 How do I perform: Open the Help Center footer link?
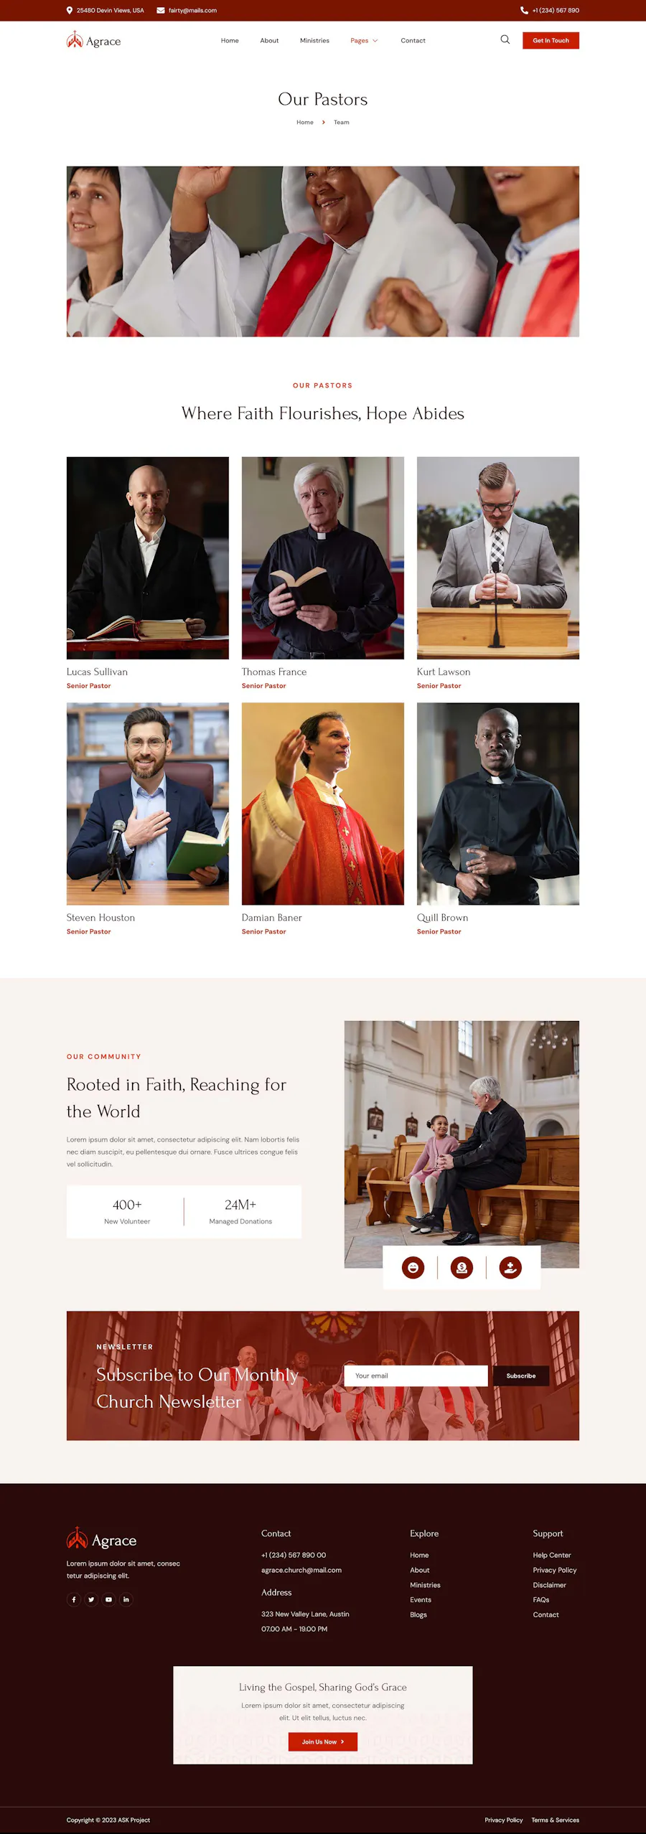(552, 1555)
